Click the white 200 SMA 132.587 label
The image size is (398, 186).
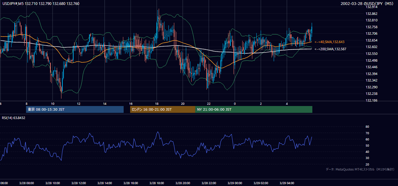pos(330,49)
